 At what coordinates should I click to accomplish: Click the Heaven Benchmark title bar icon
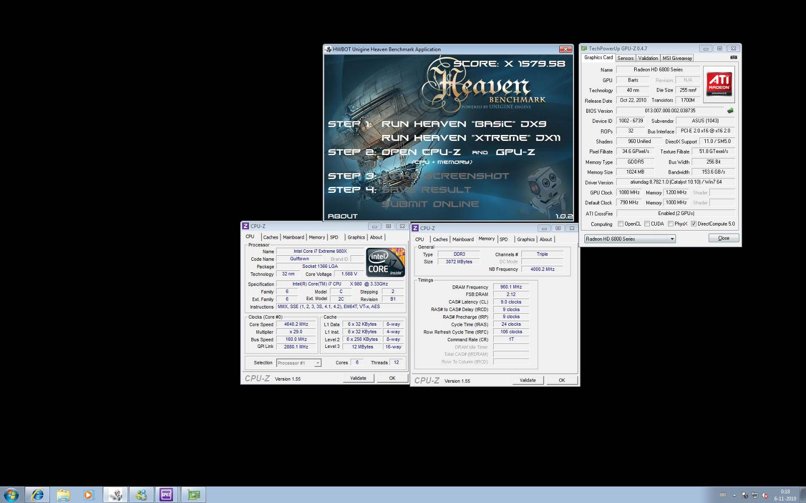(328, 49)
